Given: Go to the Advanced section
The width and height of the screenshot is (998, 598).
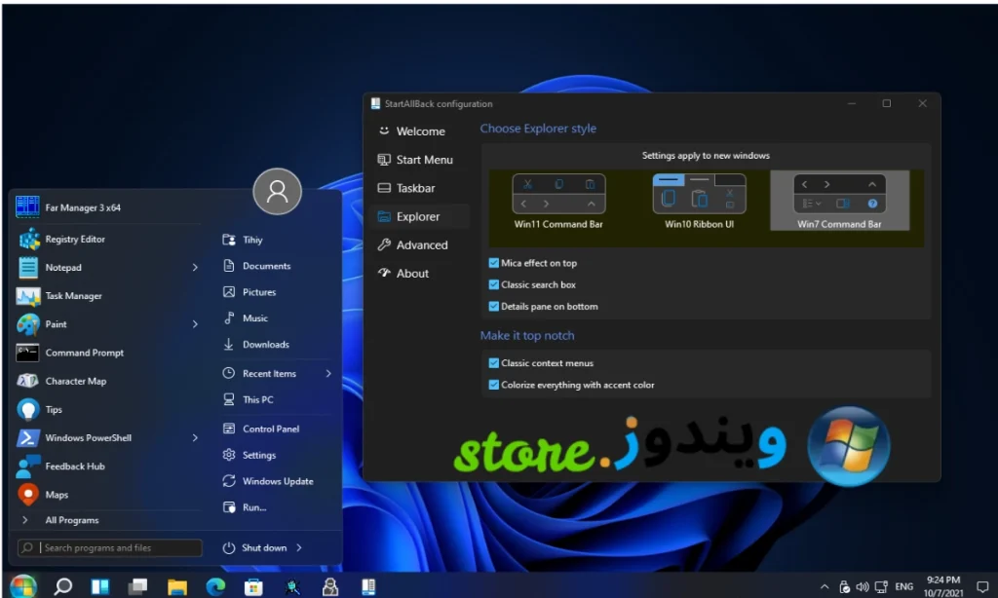Looking at the screenshot, I should (421, 245).
